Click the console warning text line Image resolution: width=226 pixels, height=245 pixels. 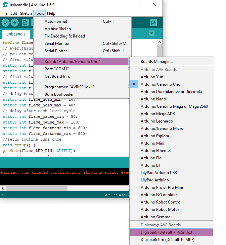[65, 172]
